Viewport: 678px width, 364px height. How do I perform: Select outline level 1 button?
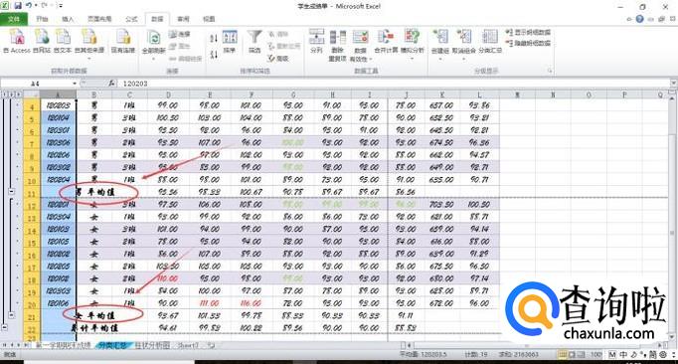(x=4, y=94)
